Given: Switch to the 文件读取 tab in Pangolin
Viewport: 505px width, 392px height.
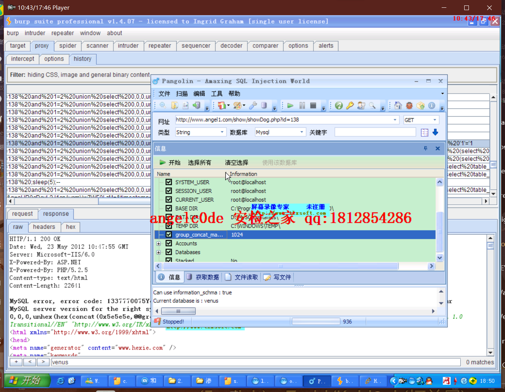Looking at the screenshot, I should [x=242, y=277].
